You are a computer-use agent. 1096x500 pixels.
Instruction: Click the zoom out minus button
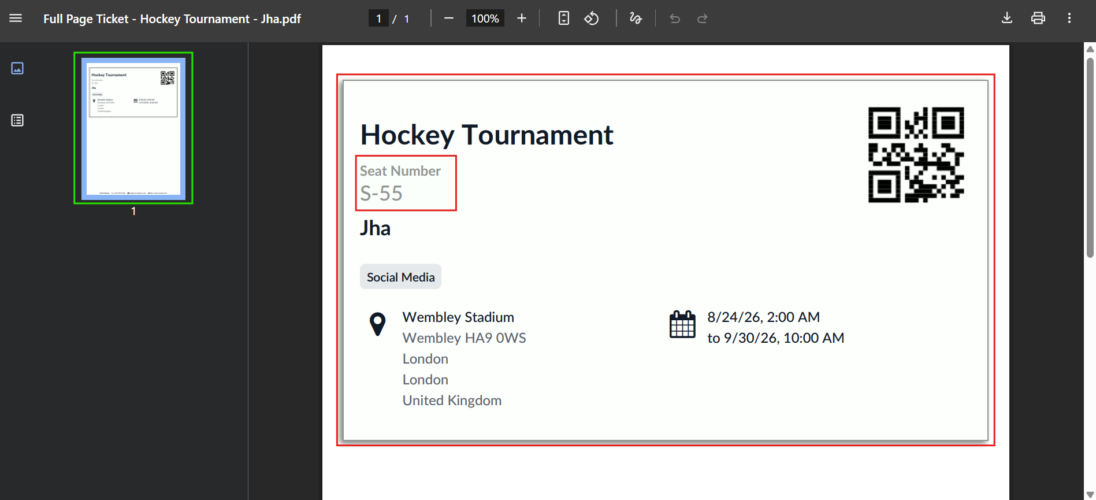(x=449, y=18)
